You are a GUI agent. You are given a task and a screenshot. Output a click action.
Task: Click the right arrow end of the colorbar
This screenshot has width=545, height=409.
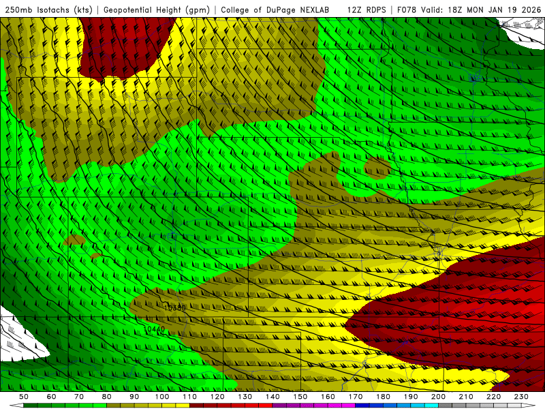[x=529, y=406]
